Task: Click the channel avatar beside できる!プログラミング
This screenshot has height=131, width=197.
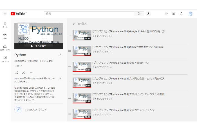Action: coord(18,110)
